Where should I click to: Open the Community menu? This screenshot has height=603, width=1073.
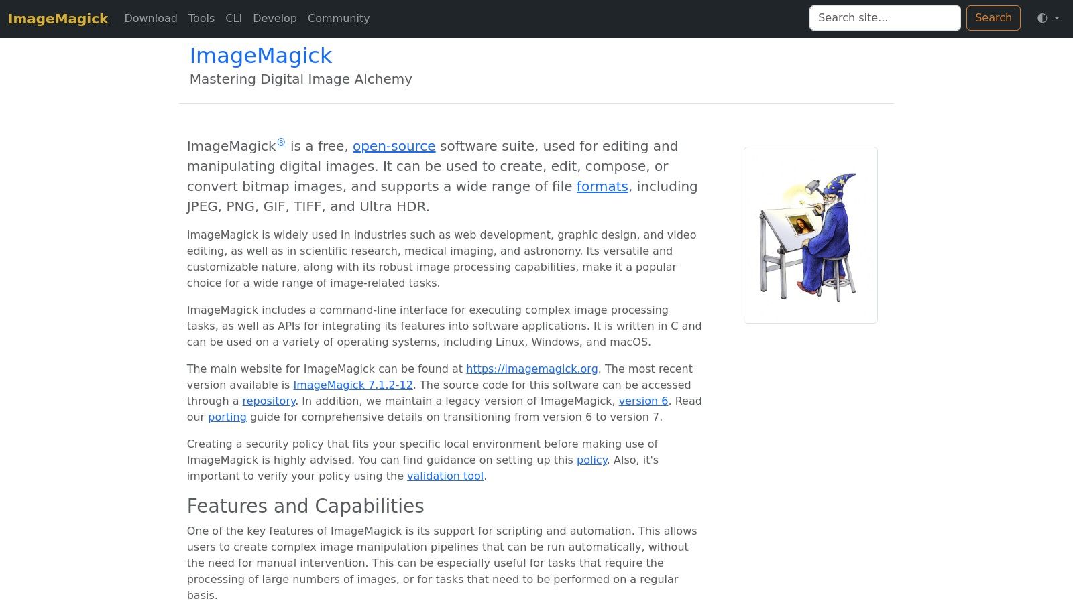338,18
